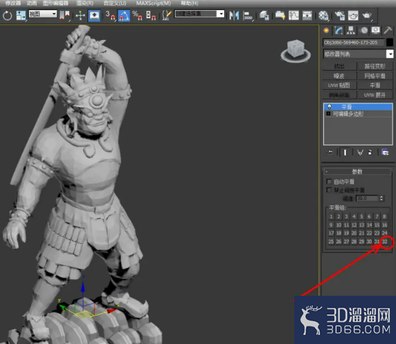This screenshot has width=396, height=344.
Task: Click Remove Modifier from stack icon
Action: click(x=370, y=152)
